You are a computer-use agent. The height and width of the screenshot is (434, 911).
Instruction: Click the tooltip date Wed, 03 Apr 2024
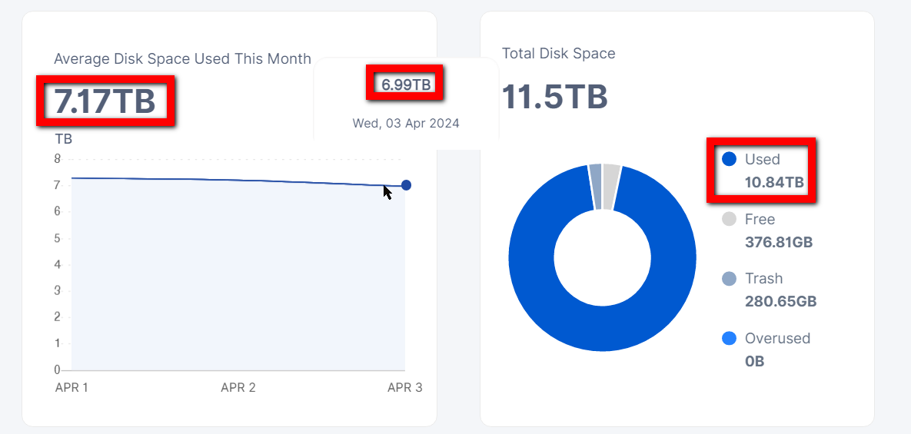tap(406, 123)
